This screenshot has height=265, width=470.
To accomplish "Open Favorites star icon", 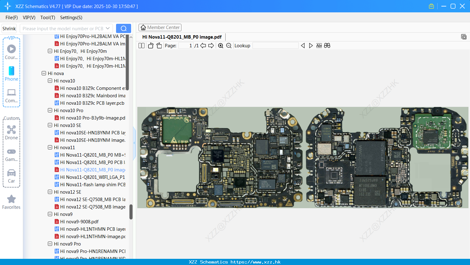I will tap(11, 199).
